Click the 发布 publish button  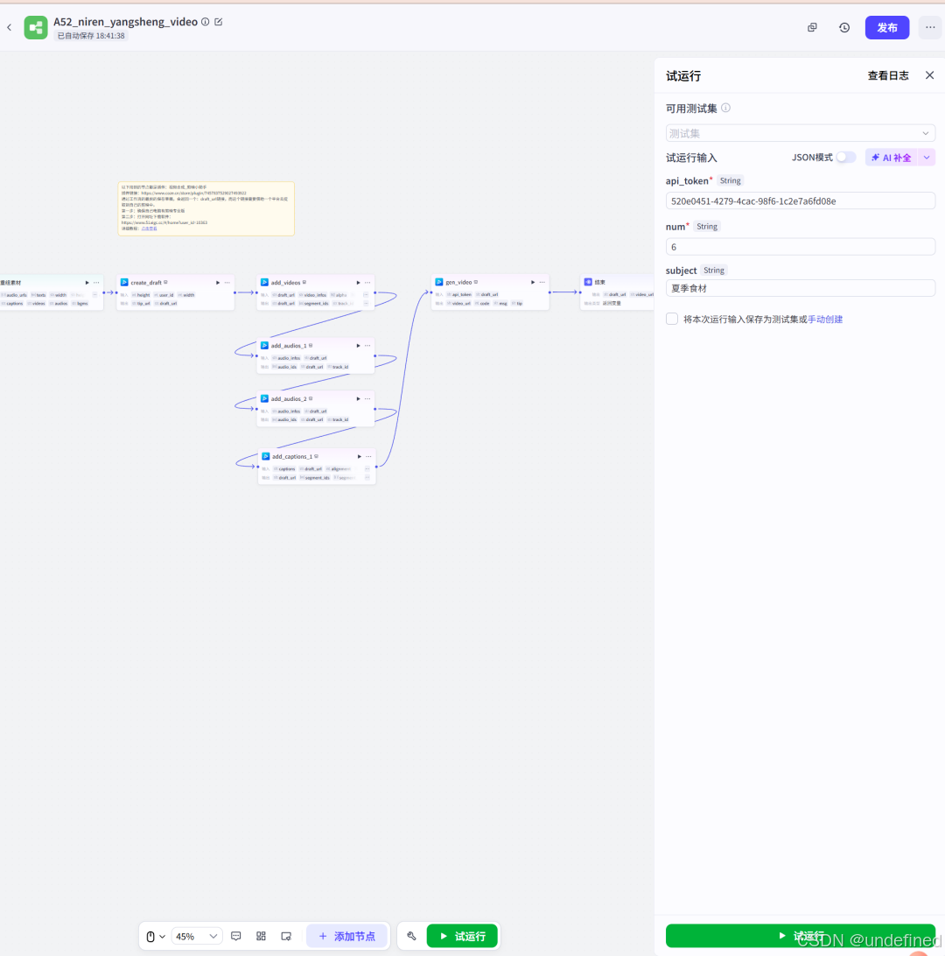click(x=887, y=27)
